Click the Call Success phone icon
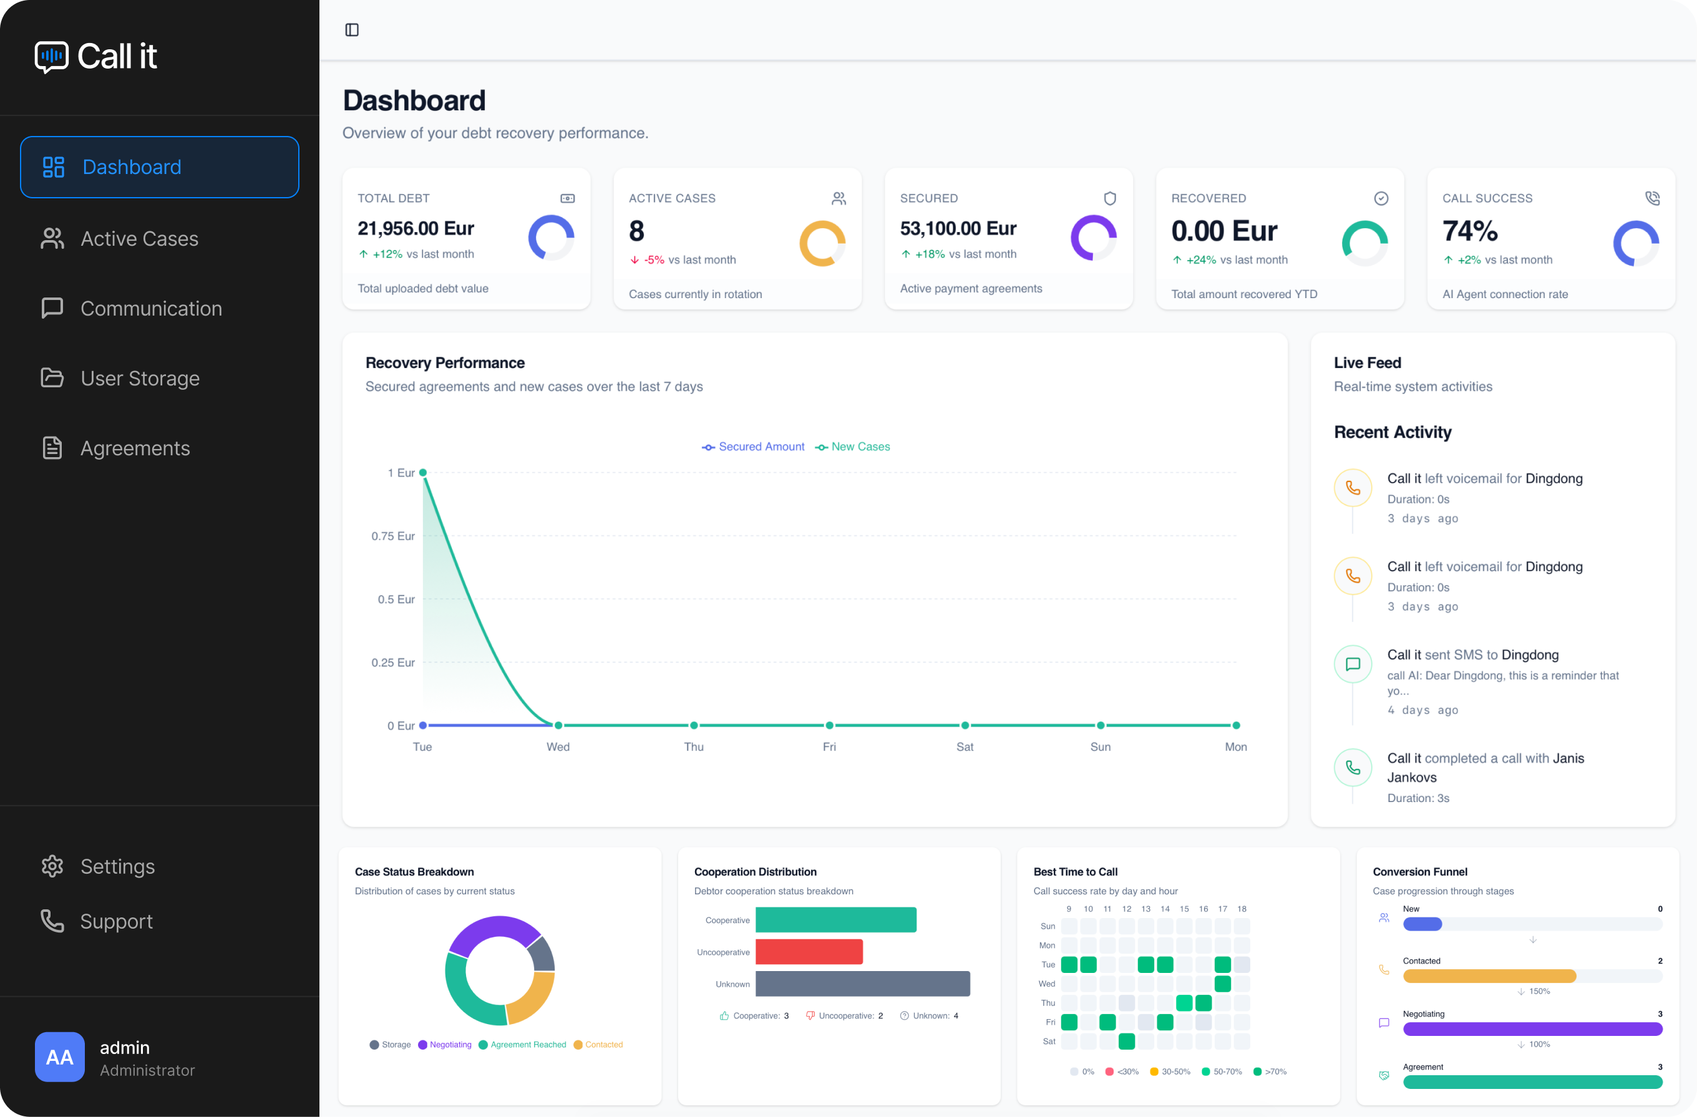 point(1652,198)
